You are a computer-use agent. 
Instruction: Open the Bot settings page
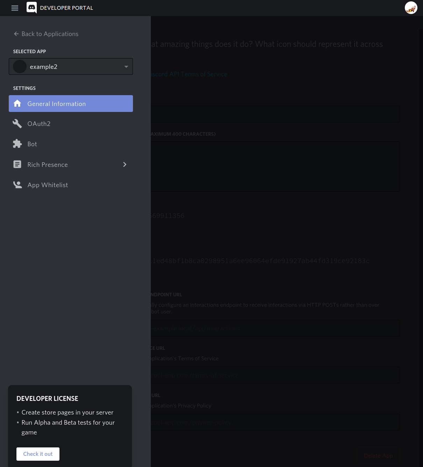point(71,144)
